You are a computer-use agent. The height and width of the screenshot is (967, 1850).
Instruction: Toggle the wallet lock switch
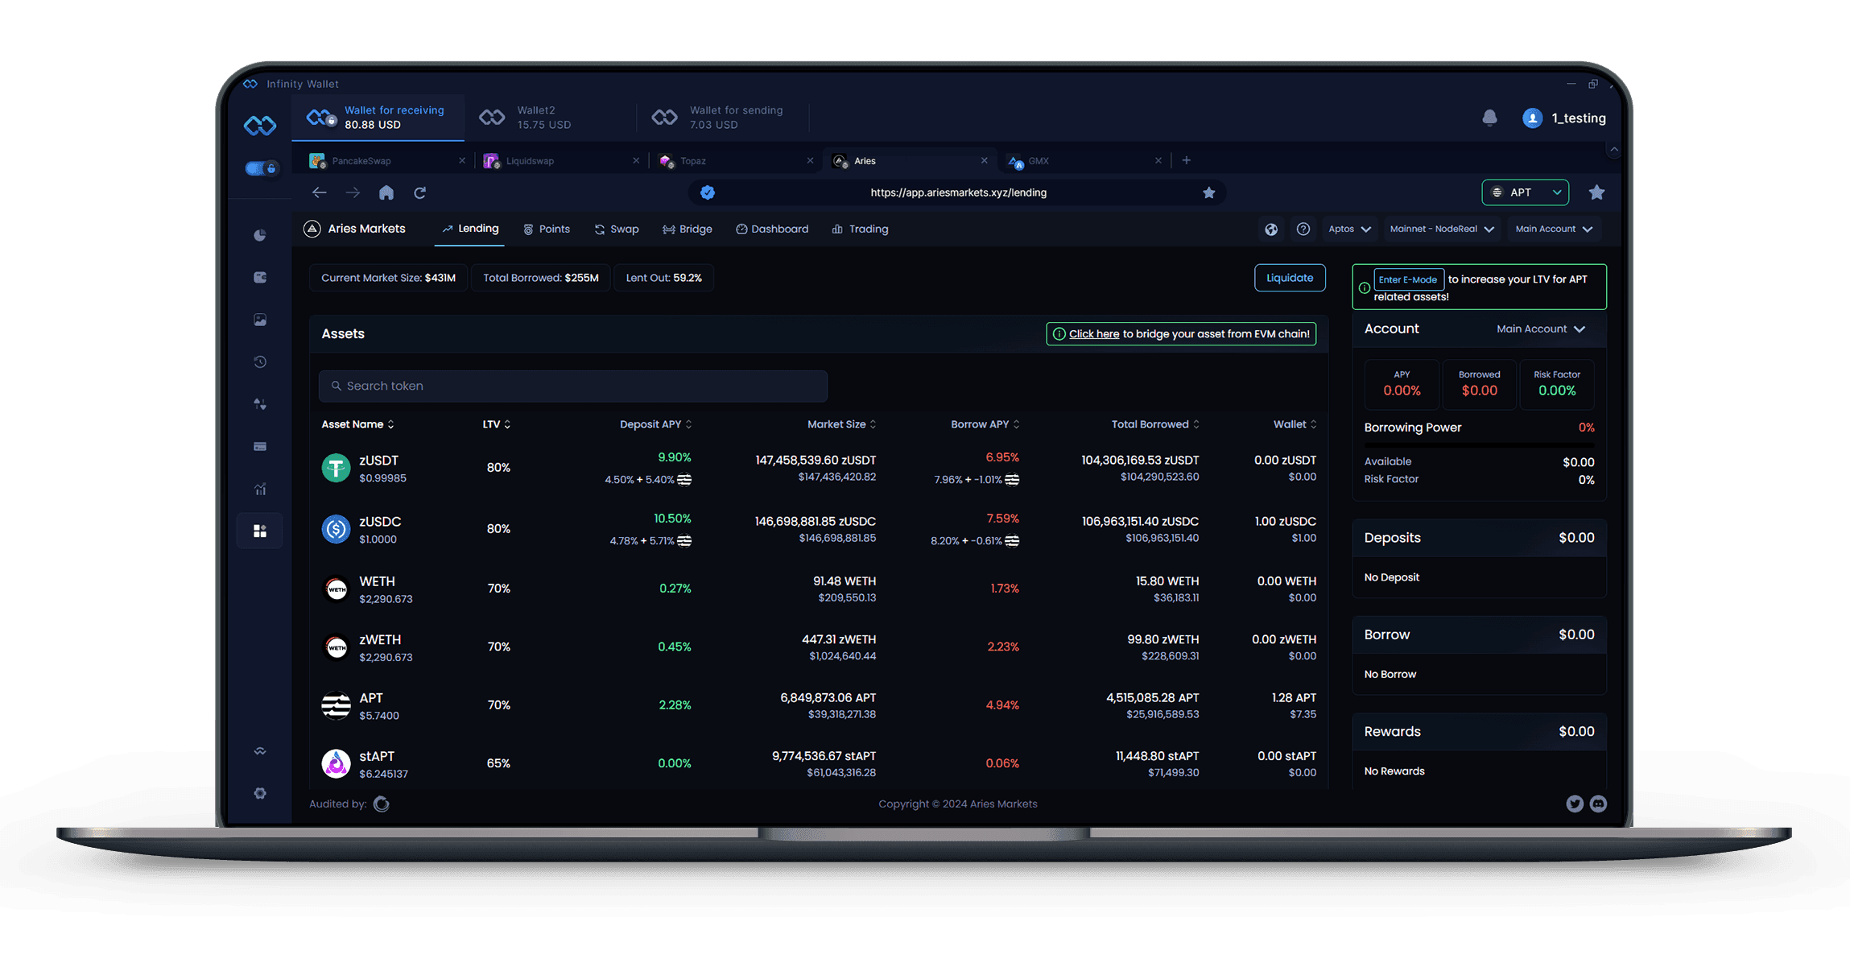[261, 168]
